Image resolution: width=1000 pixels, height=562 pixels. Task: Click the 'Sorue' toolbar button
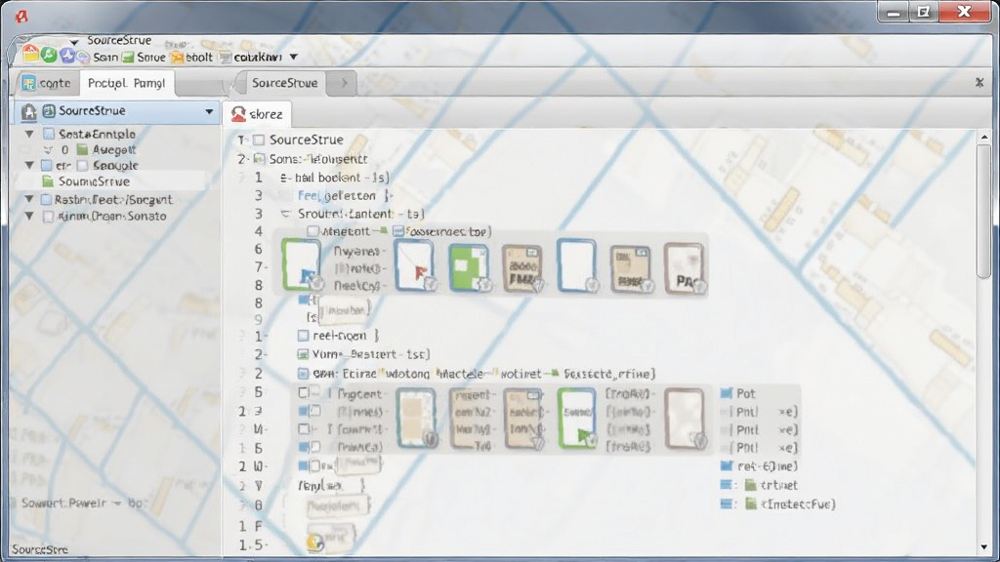coord(145,58)
